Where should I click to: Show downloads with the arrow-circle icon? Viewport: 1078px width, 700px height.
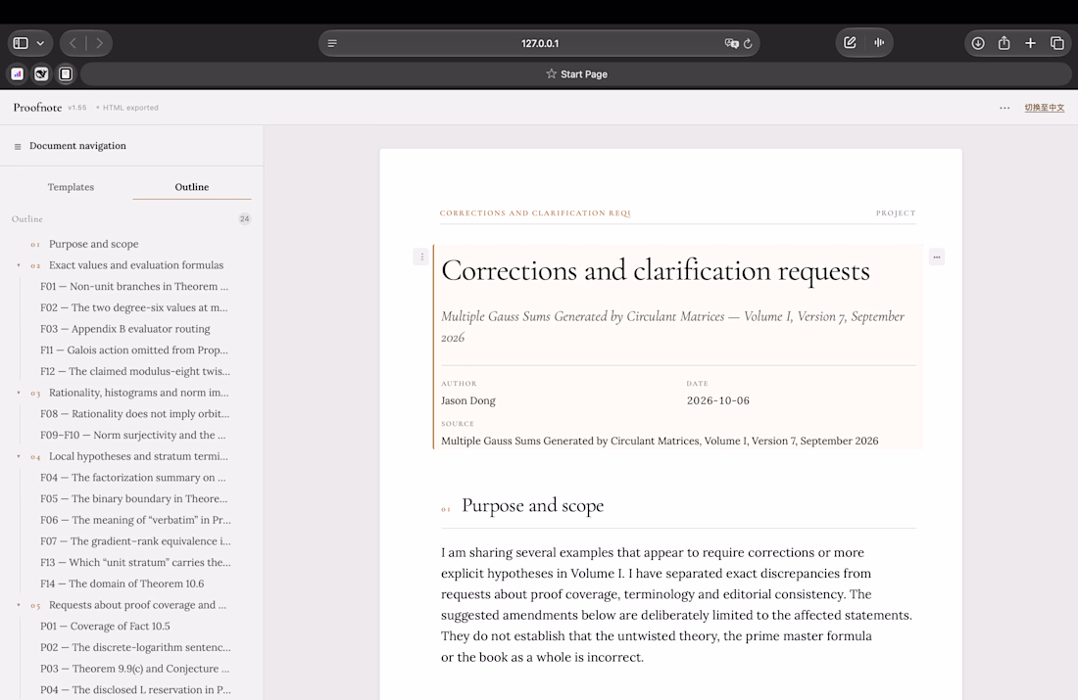click(978, 43)
